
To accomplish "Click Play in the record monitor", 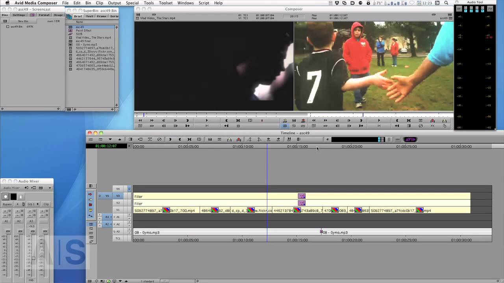I will click(x=379, y=121).
